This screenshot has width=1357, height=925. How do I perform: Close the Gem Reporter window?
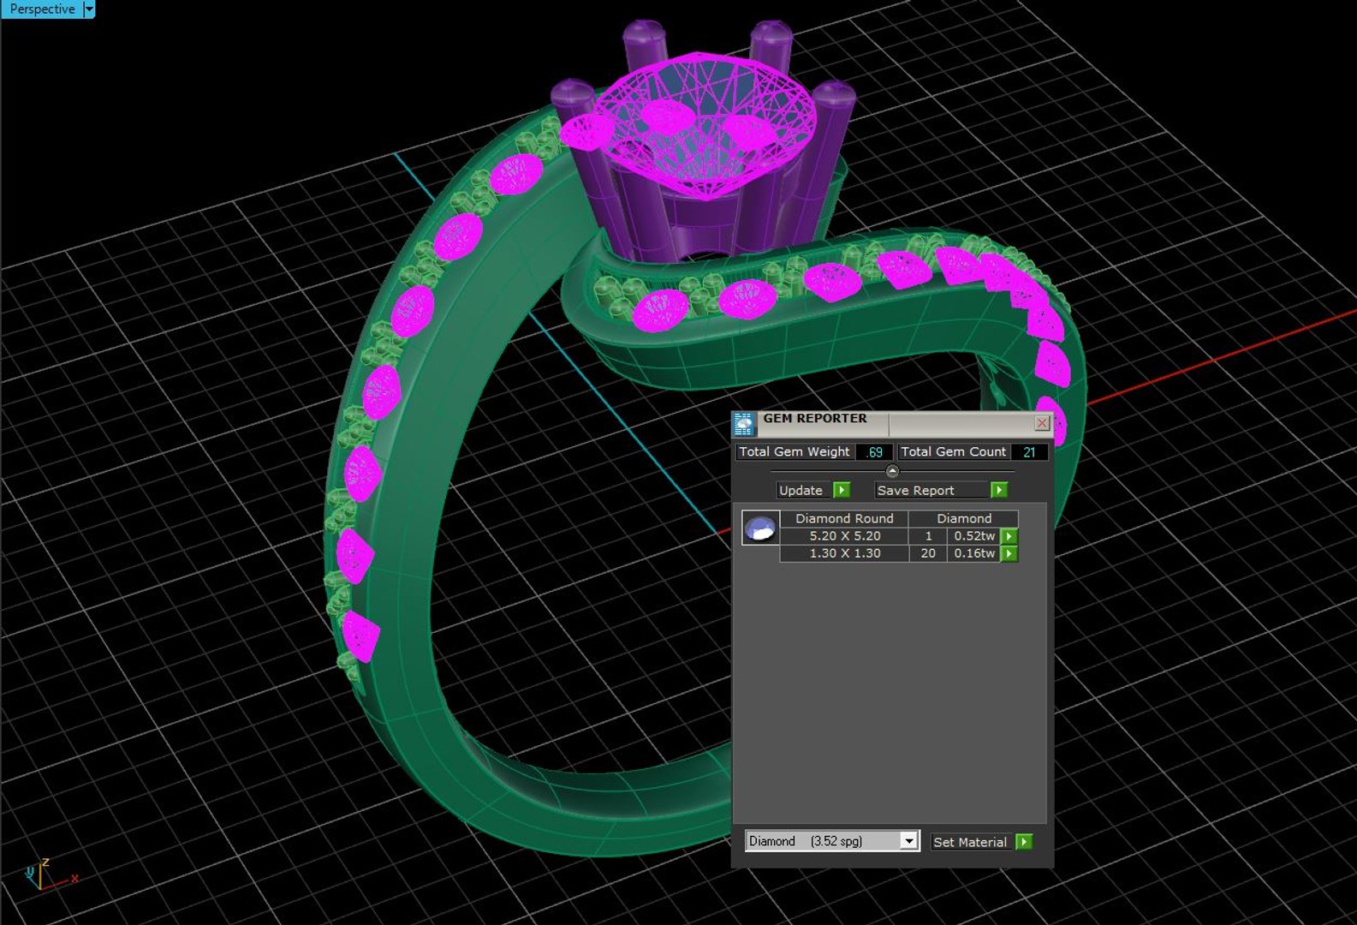pos(1042,423)
